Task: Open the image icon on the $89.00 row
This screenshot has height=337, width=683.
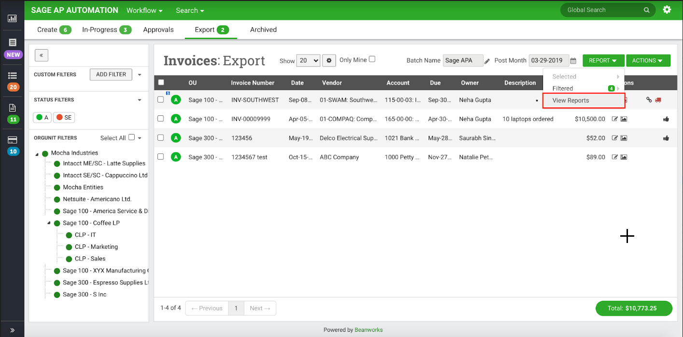Action: click(624, 157)
